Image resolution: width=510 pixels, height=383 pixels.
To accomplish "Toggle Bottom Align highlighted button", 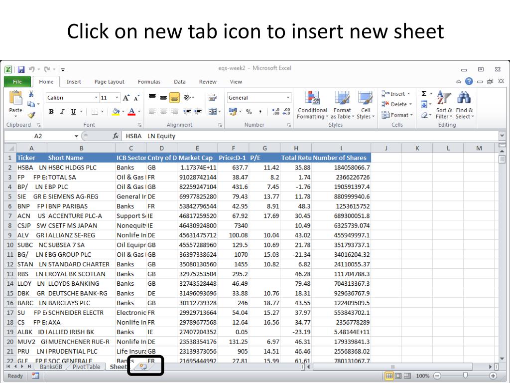I will point(174,97).
